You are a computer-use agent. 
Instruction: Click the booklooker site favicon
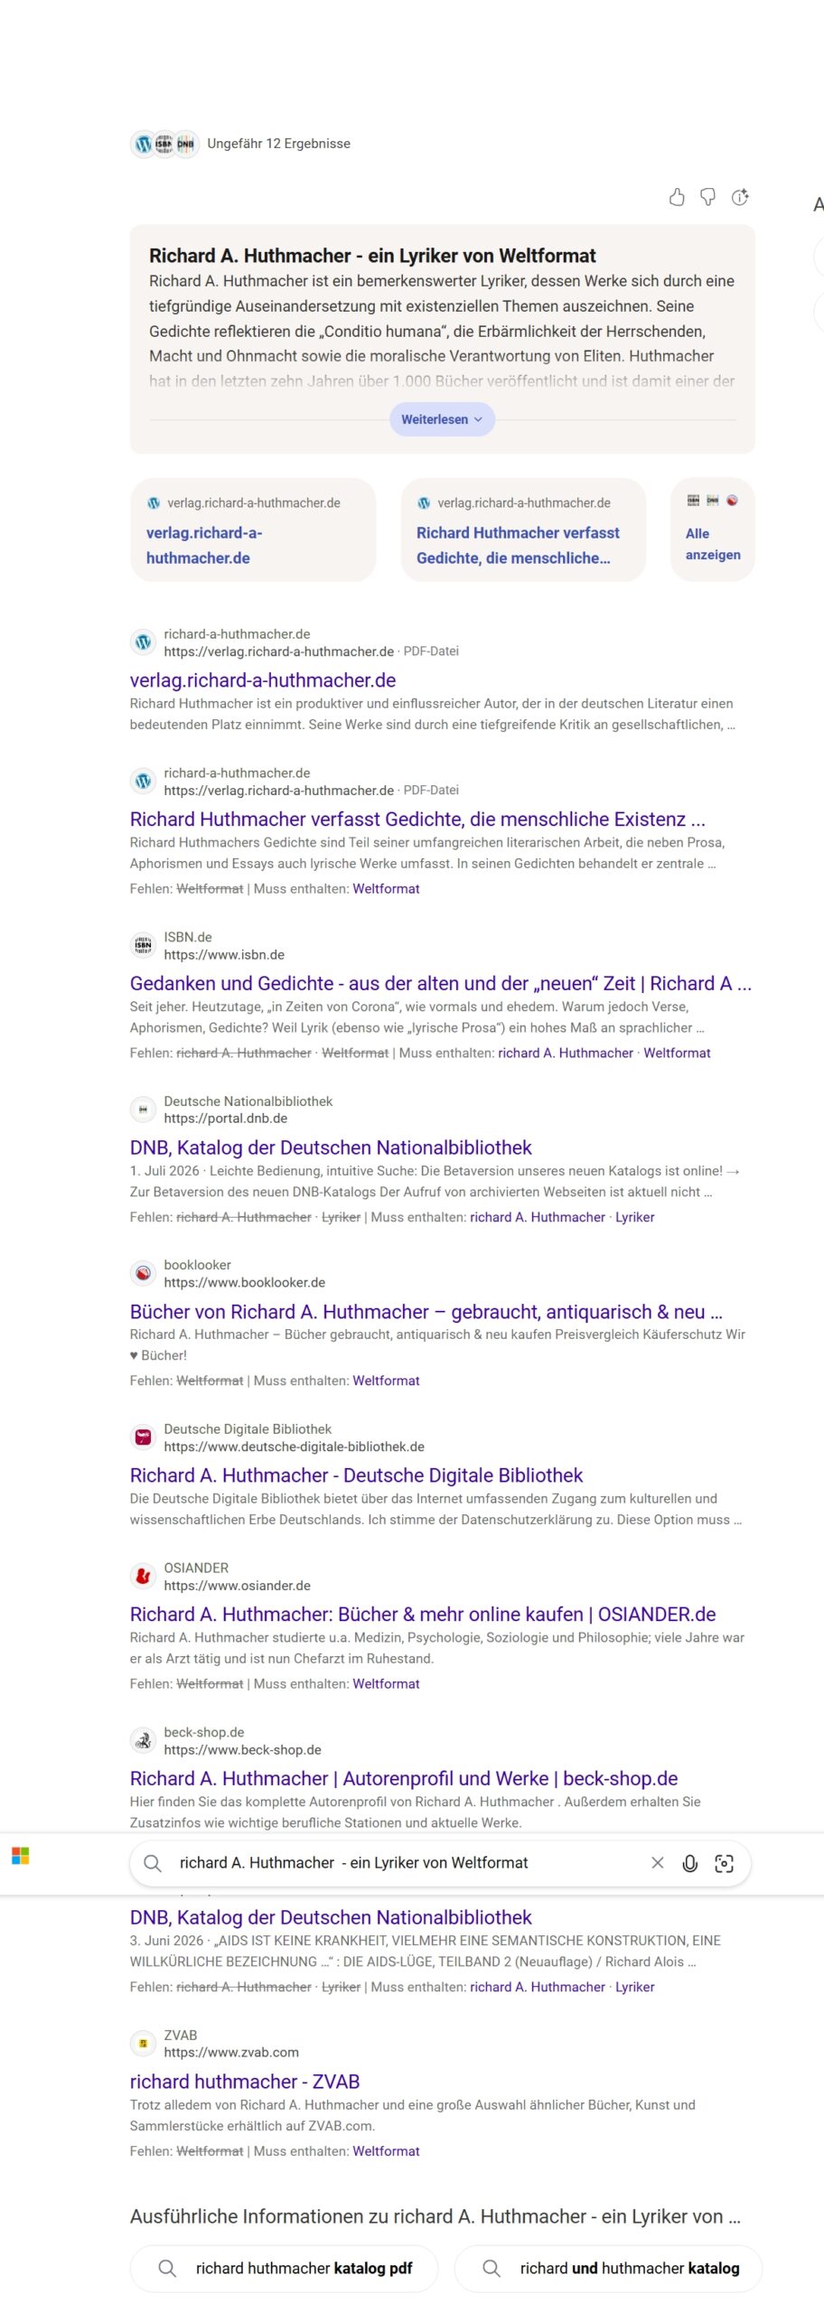[x=143, y=1274]
